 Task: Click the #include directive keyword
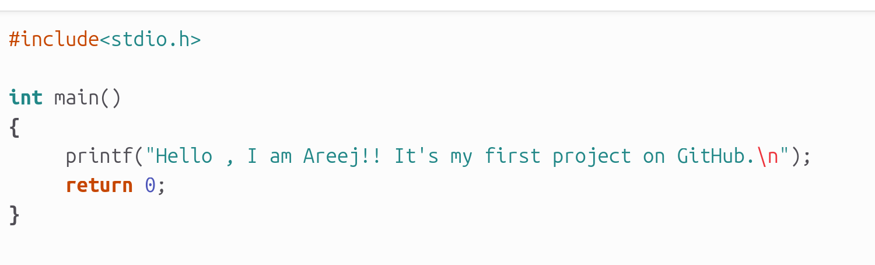(x=54, y=39)
